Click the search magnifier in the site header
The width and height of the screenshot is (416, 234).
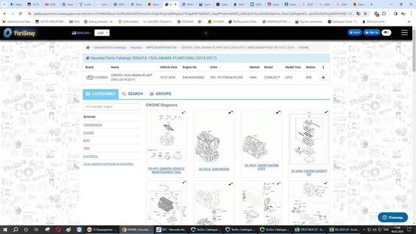pyautogui.click(x=206, y=33)
